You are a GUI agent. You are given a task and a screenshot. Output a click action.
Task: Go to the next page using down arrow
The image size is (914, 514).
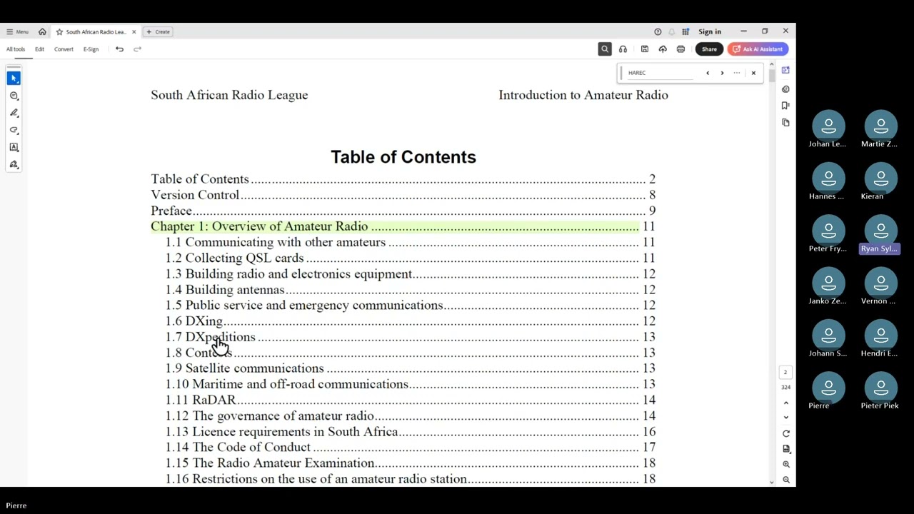[x=786, y=418]
